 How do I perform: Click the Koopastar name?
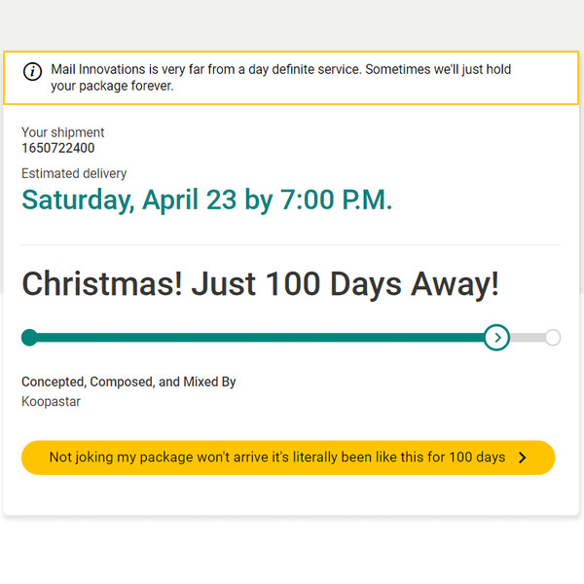[x=51, y=401]
